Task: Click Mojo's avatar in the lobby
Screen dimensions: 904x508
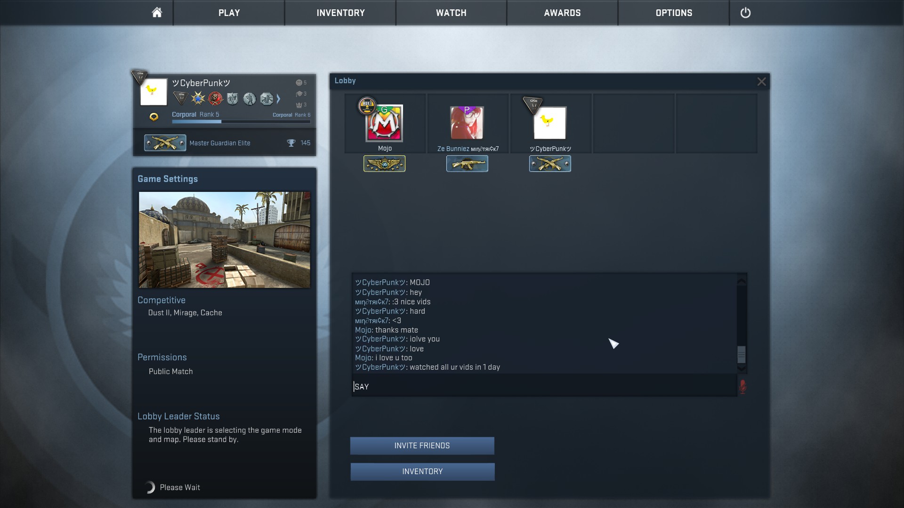Action: [385, 123]
